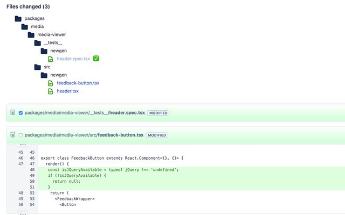Click the __tests__ folder label
Viewport: 345px width, 215px height.
pyautogui.click(x=53, y=43)
